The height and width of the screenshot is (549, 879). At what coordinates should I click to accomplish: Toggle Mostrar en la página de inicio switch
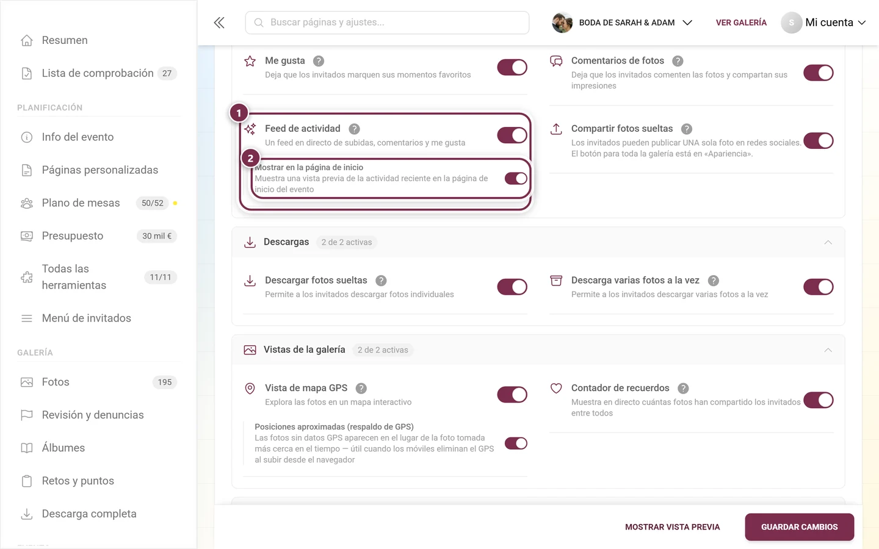516,178
